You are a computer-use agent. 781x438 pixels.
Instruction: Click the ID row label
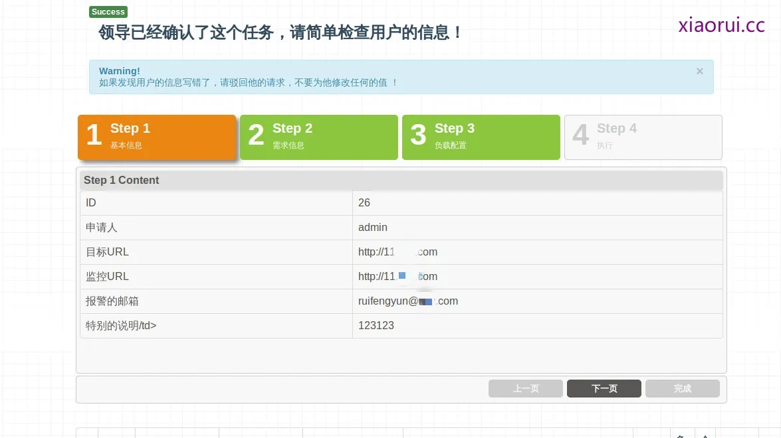pyautogui.click(x=90, y=203)
